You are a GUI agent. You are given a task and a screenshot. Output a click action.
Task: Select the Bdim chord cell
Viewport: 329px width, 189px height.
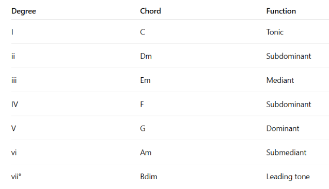coord(149,177)
